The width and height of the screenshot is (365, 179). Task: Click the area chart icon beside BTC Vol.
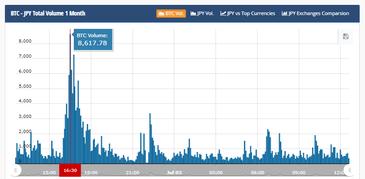(161, 13)
